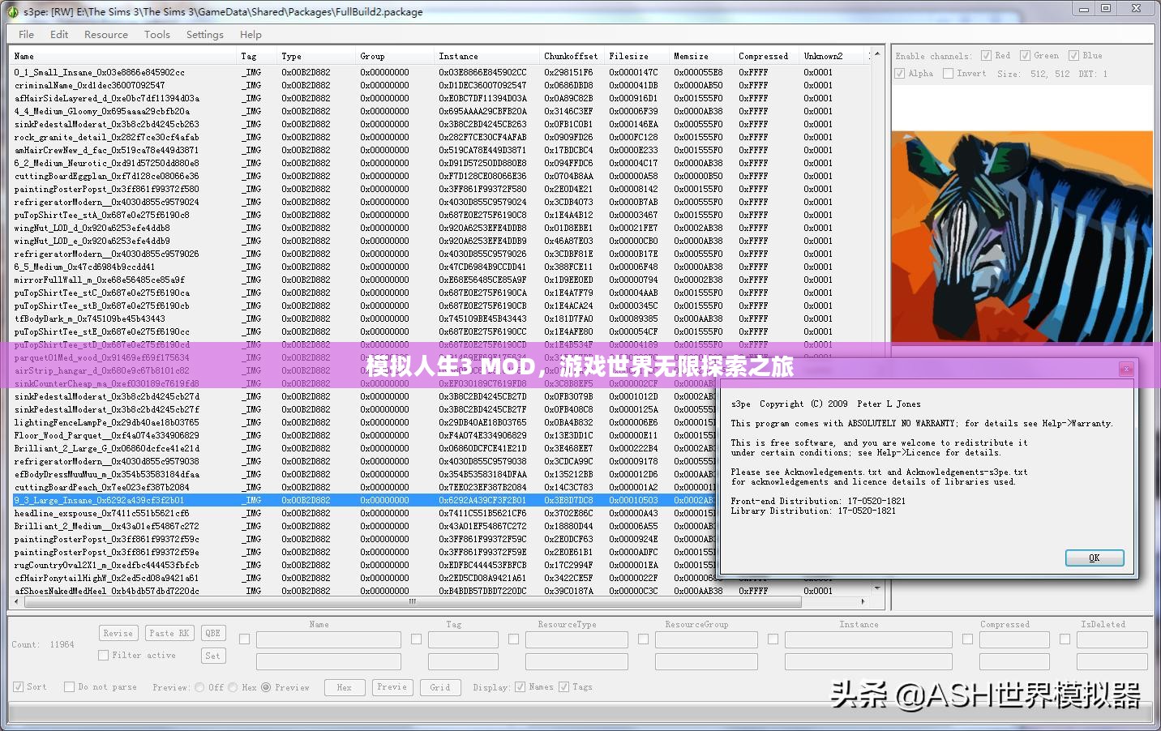Click right arrow of the horizontal scrollbar

point(863,601)
